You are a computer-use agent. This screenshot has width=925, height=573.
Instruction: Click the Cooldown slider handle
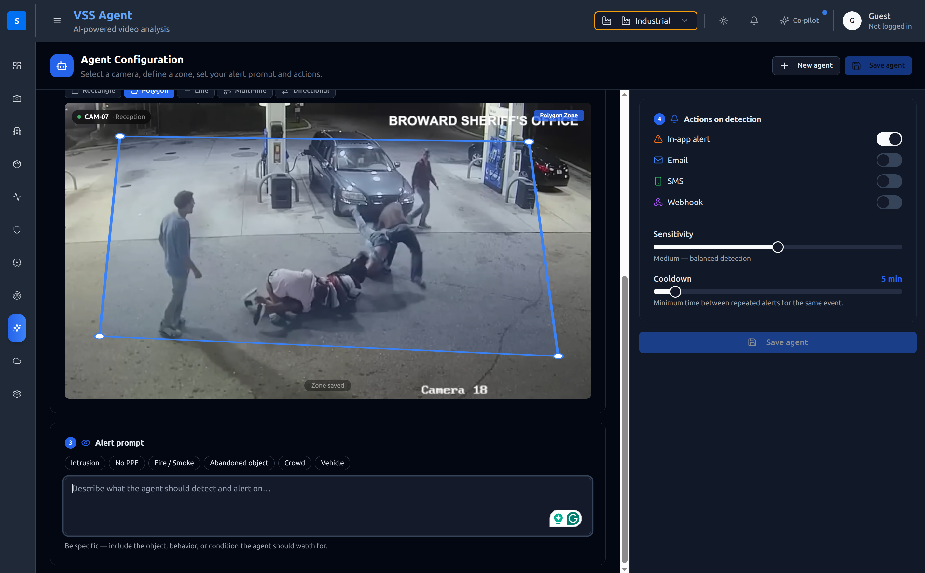(x=675, y=292)
